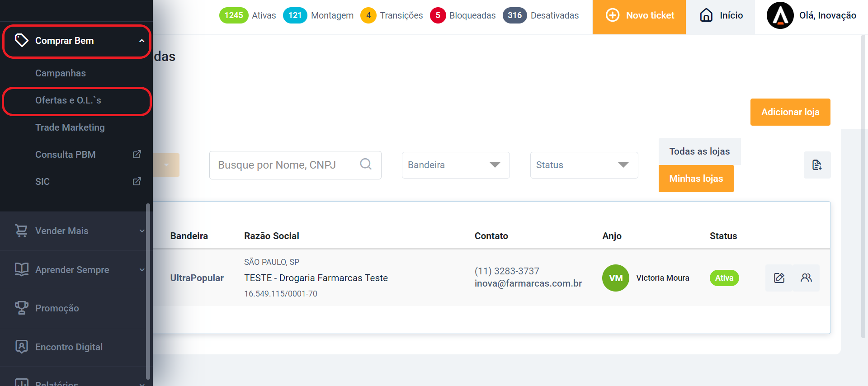Click the magnifier search icon

point(366,164)
